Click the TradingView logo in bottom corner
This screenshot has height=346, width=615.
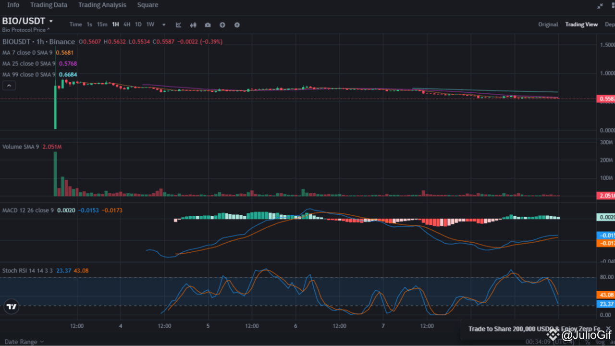tap(11, 306)
